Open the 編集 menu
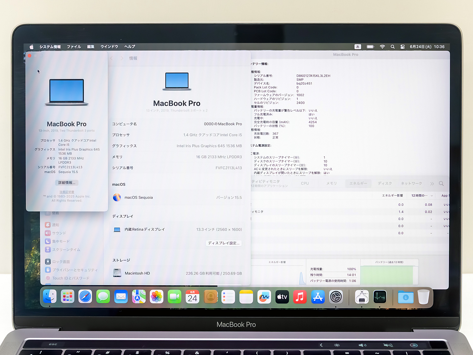This screenshot has height=355, width=473. pyautogui.click(x=91, y=47)
